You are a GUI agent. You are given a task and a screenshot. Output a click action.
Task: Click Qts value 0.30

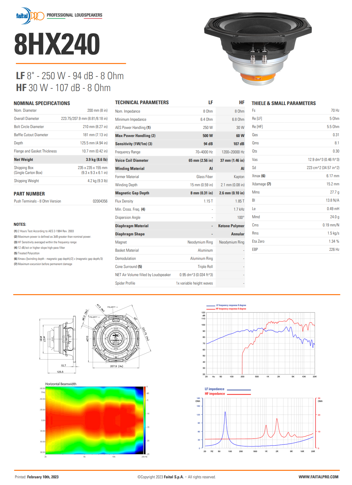(336, 151)
